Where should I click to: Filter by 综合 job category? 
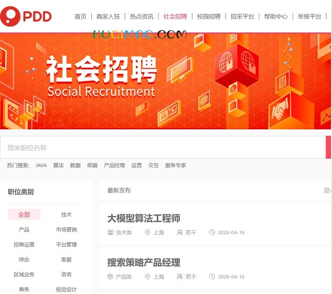(24, 260)
